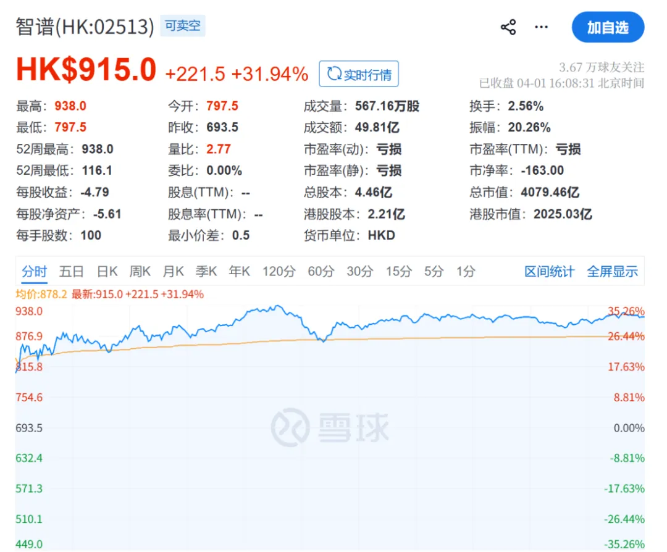Click the 52周最低 value 116.1
The width and height of the screenshot is (667, 552).
point(97,170)
